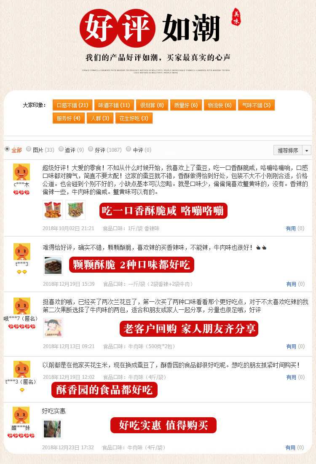The height and width of the screenshot is (464, 316).
Task: Filter by 口感不错 (21) tag
Action: coord(72,105)
